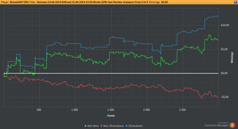The height and width of the screenshot is (129, 238).
Task: Click the blue help icon in header
Action: pos(236,2)
